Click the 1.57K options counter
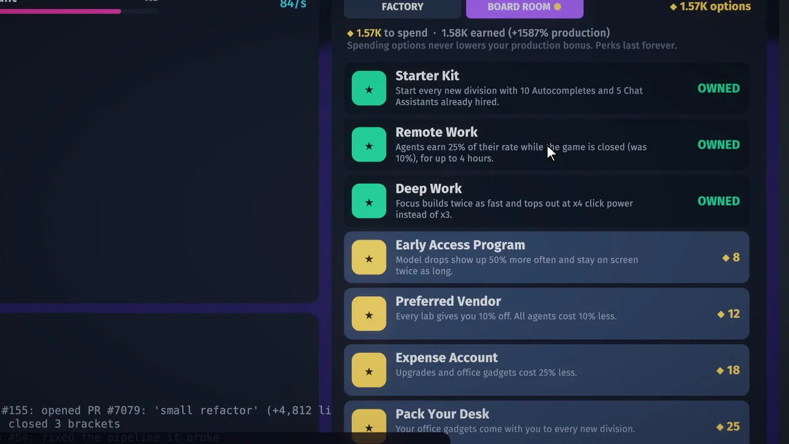The image size is (789, 444). click(x=710, y=7)
